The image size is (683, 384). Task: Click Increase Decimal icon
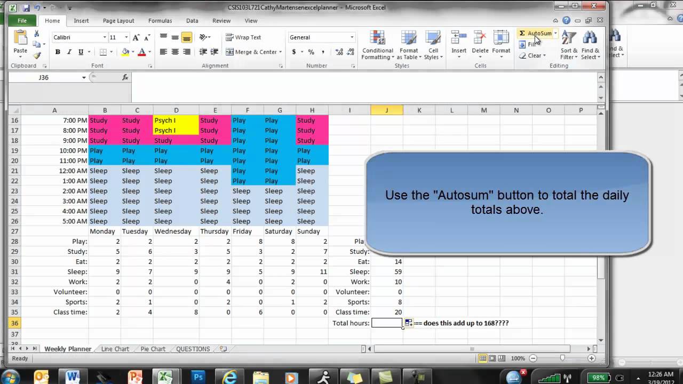click(339, 52)
